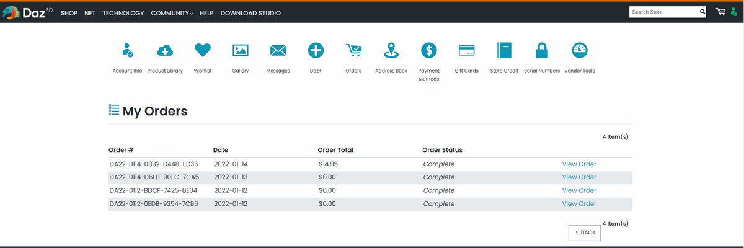Viewport: 744px width, 248px height.
Task: Open the Orders cart icon
Action: [x=353, y=50]
